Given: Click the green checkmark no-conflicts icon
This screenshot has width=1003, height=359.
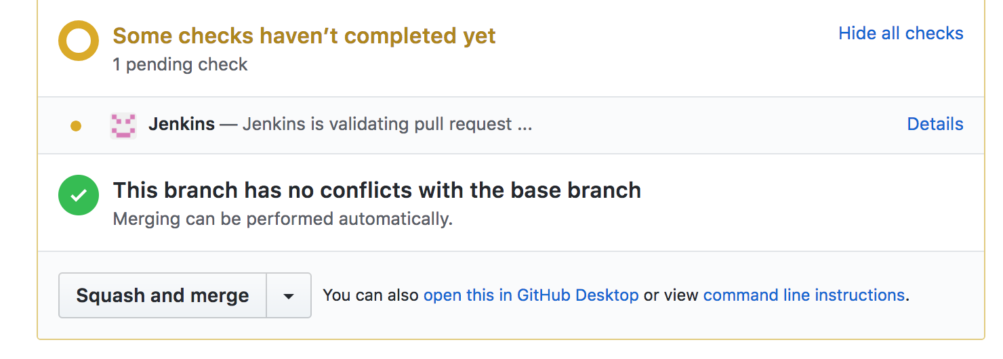Looking at the screenshot, I should click(79, 195).
